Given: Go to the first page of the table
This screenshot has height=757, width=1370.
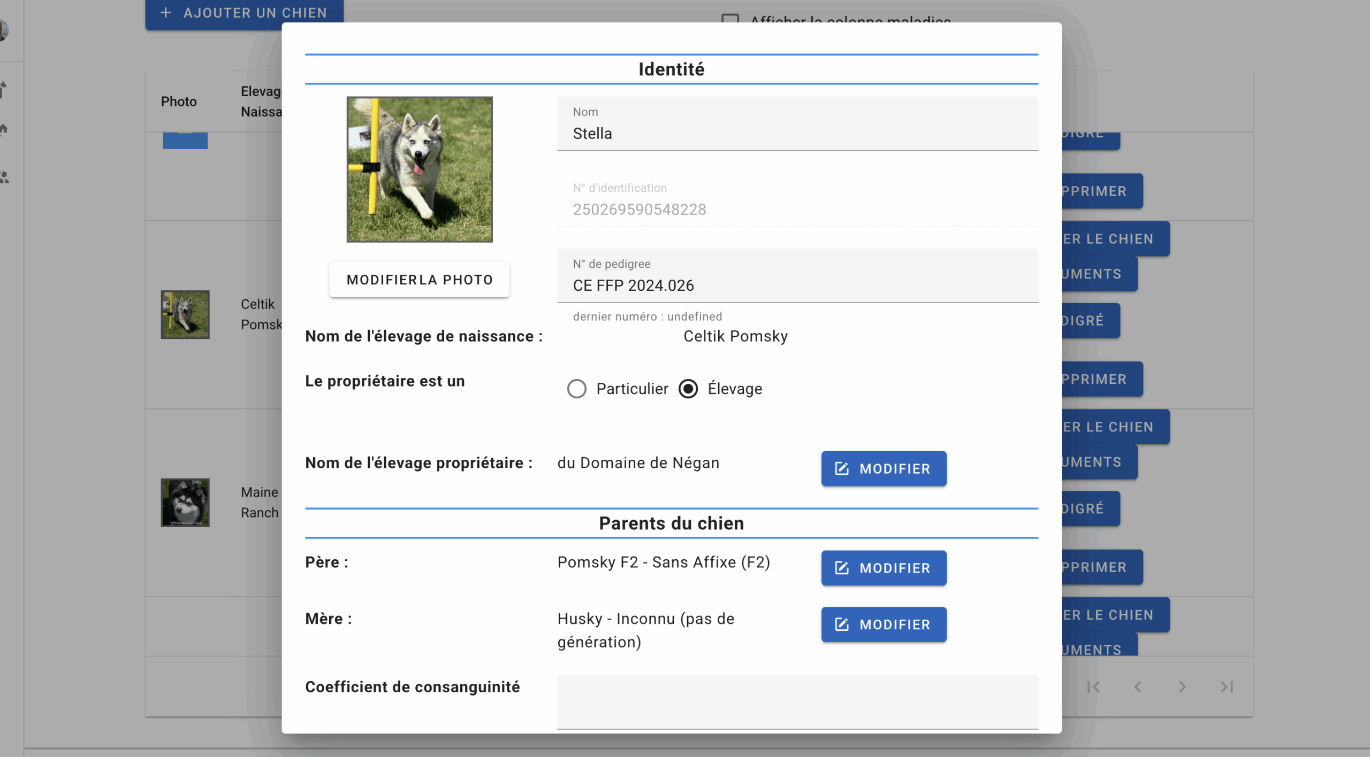Looking at the screenshot, I should point(1093,687).
